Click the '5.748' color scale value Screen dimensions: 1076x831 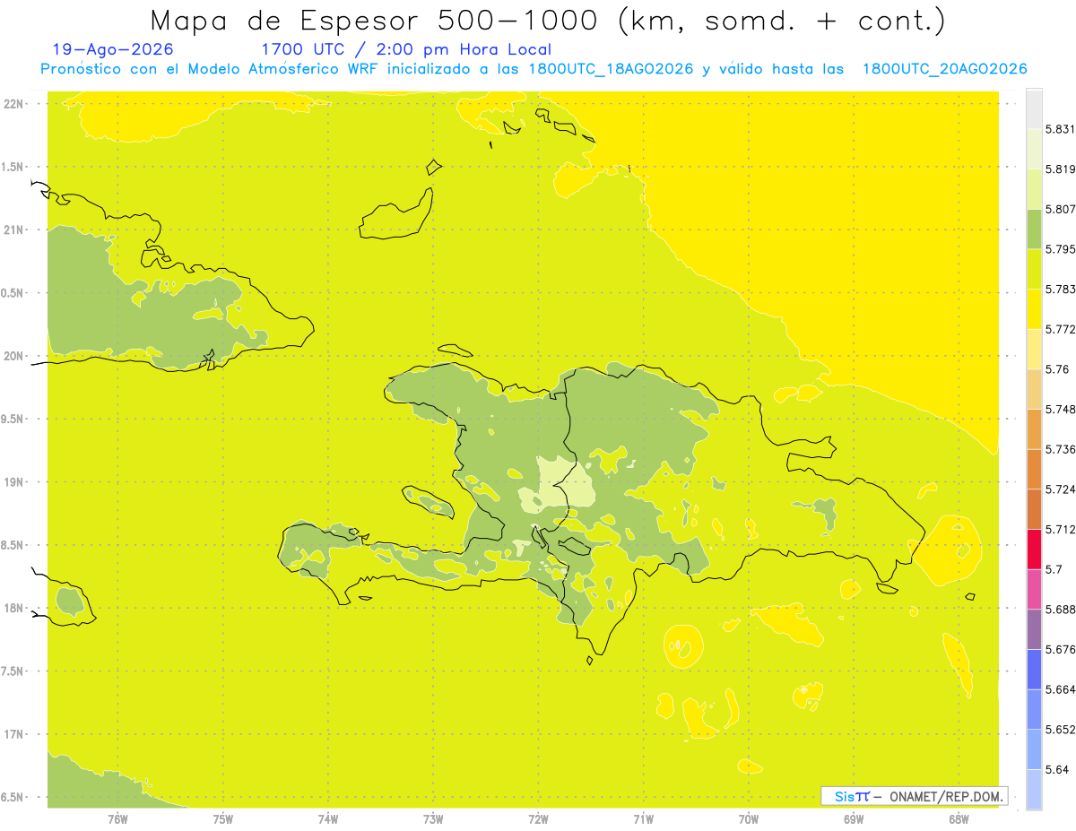[x=1061, y=409]
